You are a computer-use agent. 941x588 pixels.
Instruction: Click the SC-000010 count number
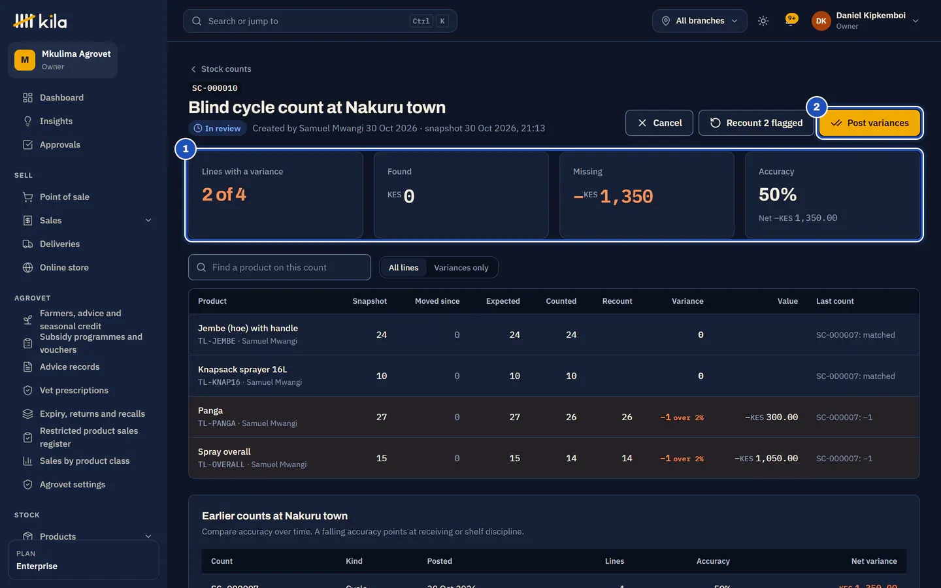point(214,88)
